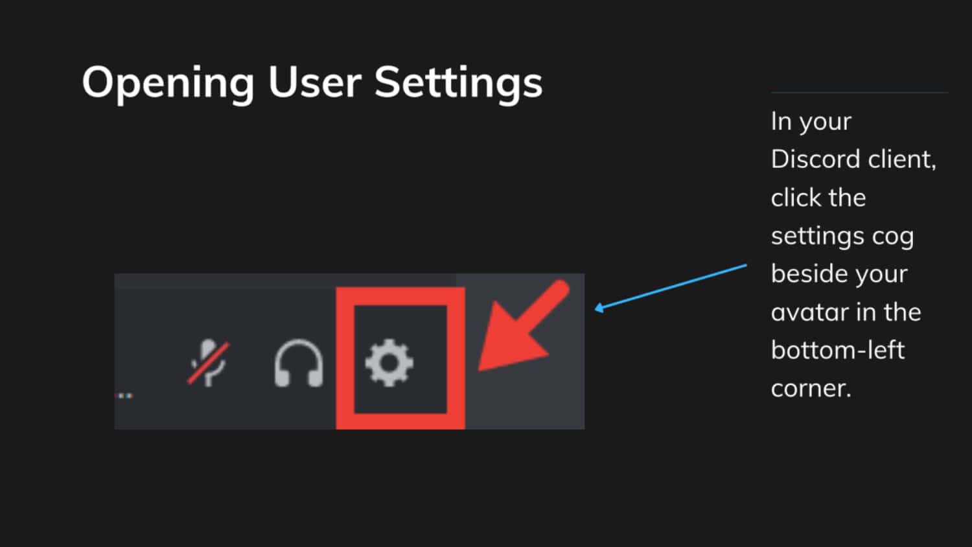This screenshot has height=547, width=972.
Task: Toggle the headphones deafen icon
Action: (x=299, y=364)
